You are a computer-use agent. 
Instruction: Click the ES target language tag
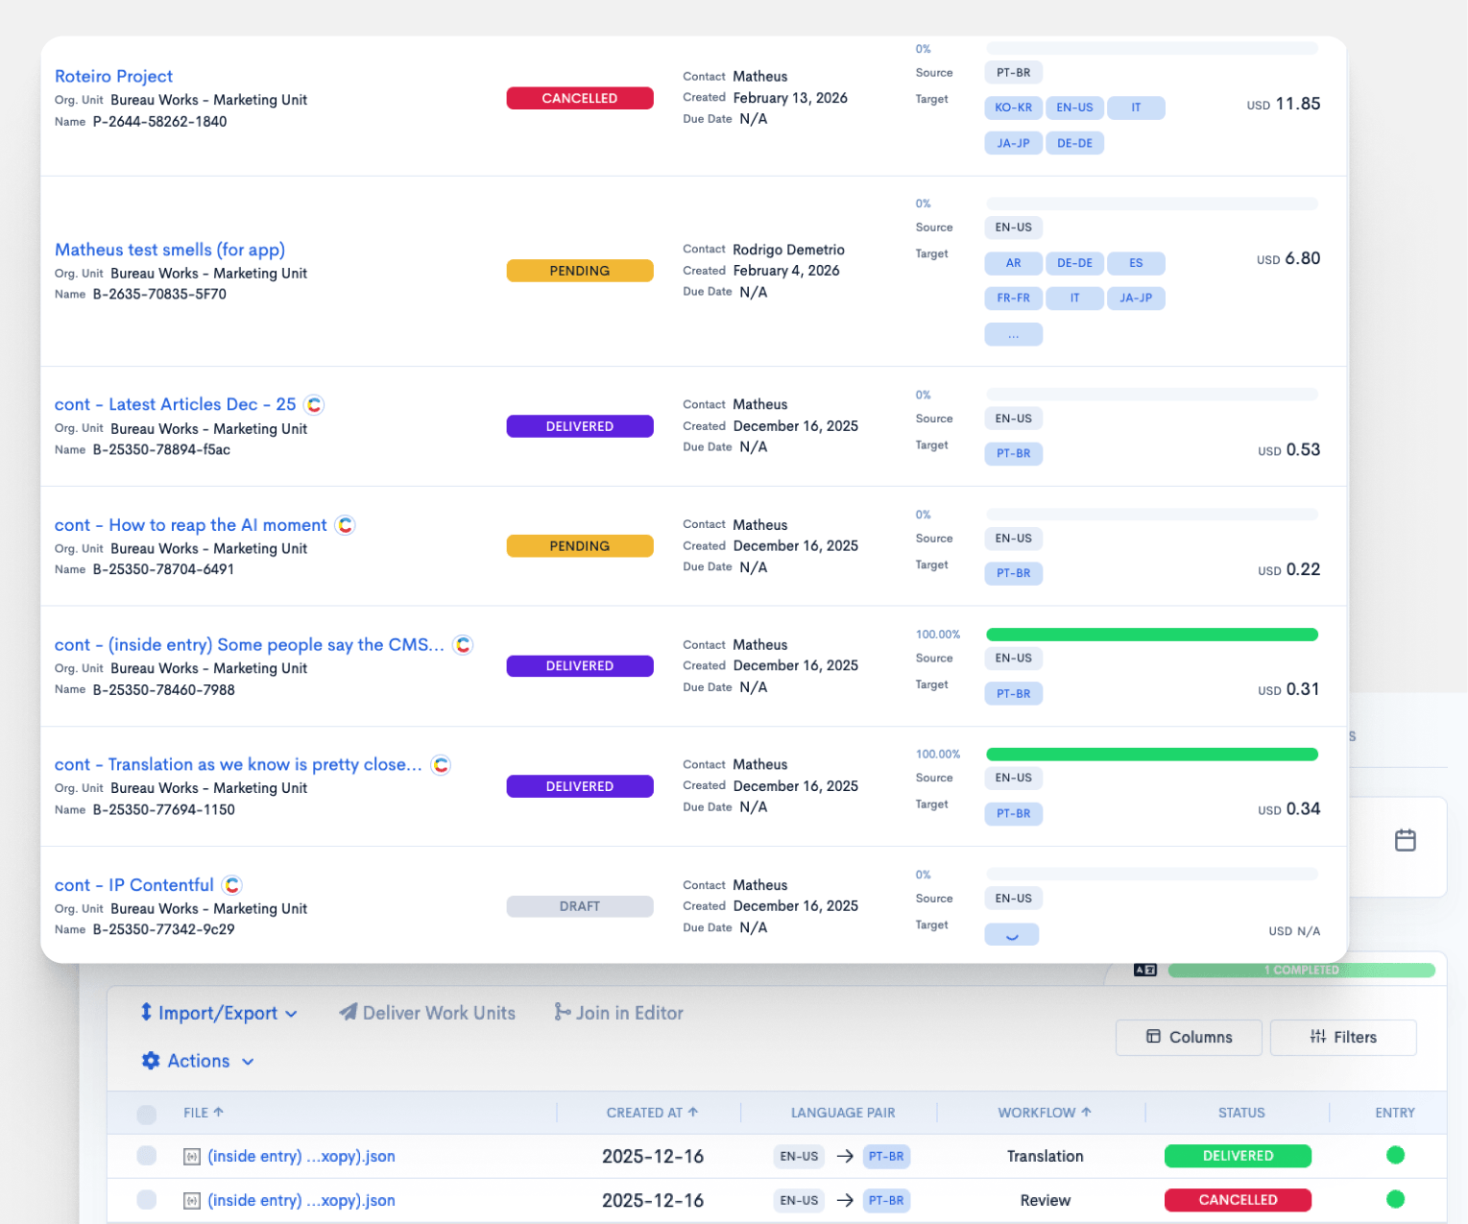point(1136,263)
